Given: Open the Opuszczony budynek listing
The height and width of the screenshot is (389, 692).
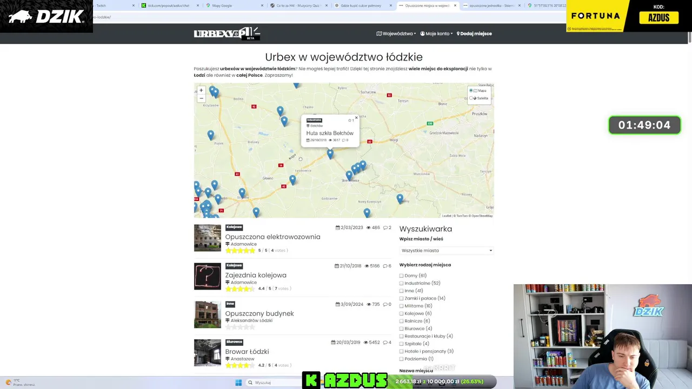Looking at the screenshot, I should click(259, 313).
